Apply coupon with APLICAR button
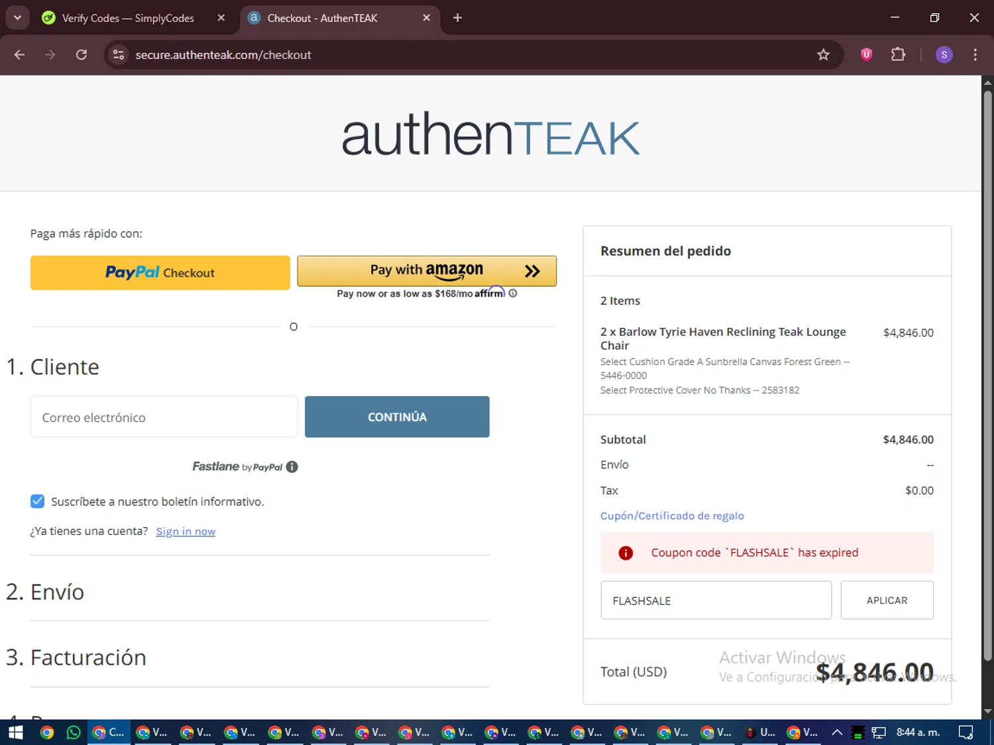994x745 pixels. click(887, 601)
